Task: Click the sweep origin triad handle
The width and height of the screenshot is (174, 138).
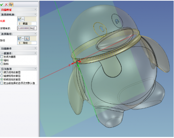Action: tap(77, 62)
